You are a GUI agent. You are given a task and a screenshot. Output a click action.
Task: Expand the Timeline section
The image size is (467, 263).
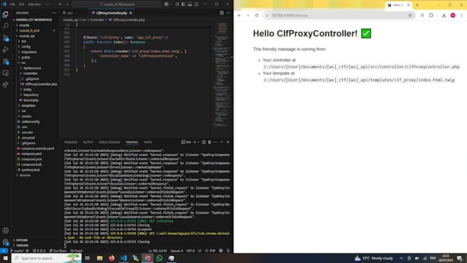[23, 245]
